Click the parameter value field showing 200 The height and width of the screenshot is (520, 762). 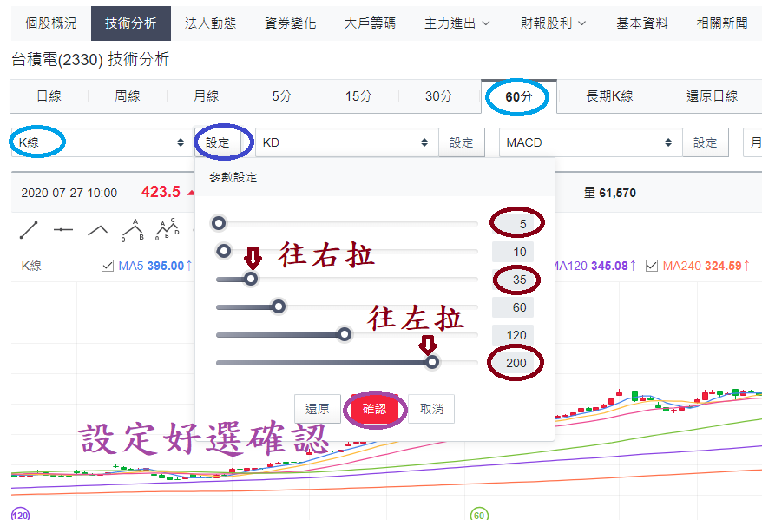tap(513, 363)
